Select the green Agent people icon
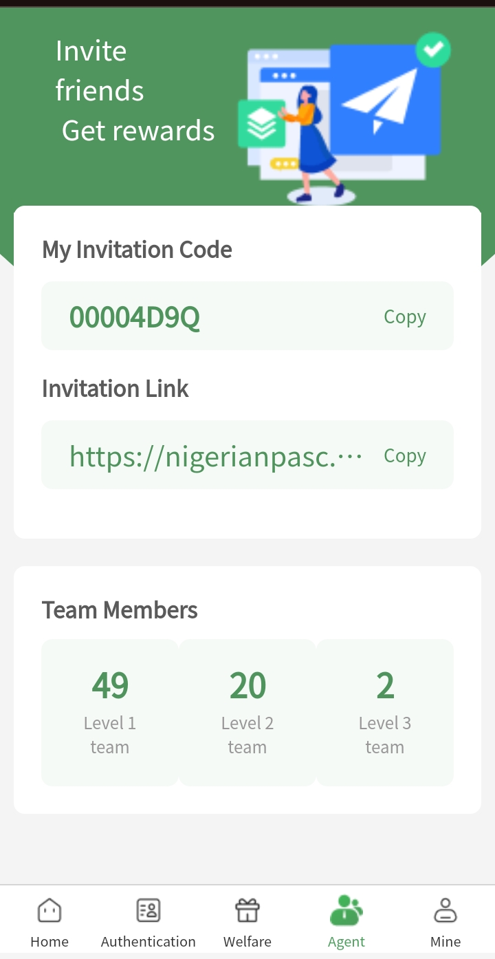Viewport: 495px width, 959px height. (x=346, y=910)
